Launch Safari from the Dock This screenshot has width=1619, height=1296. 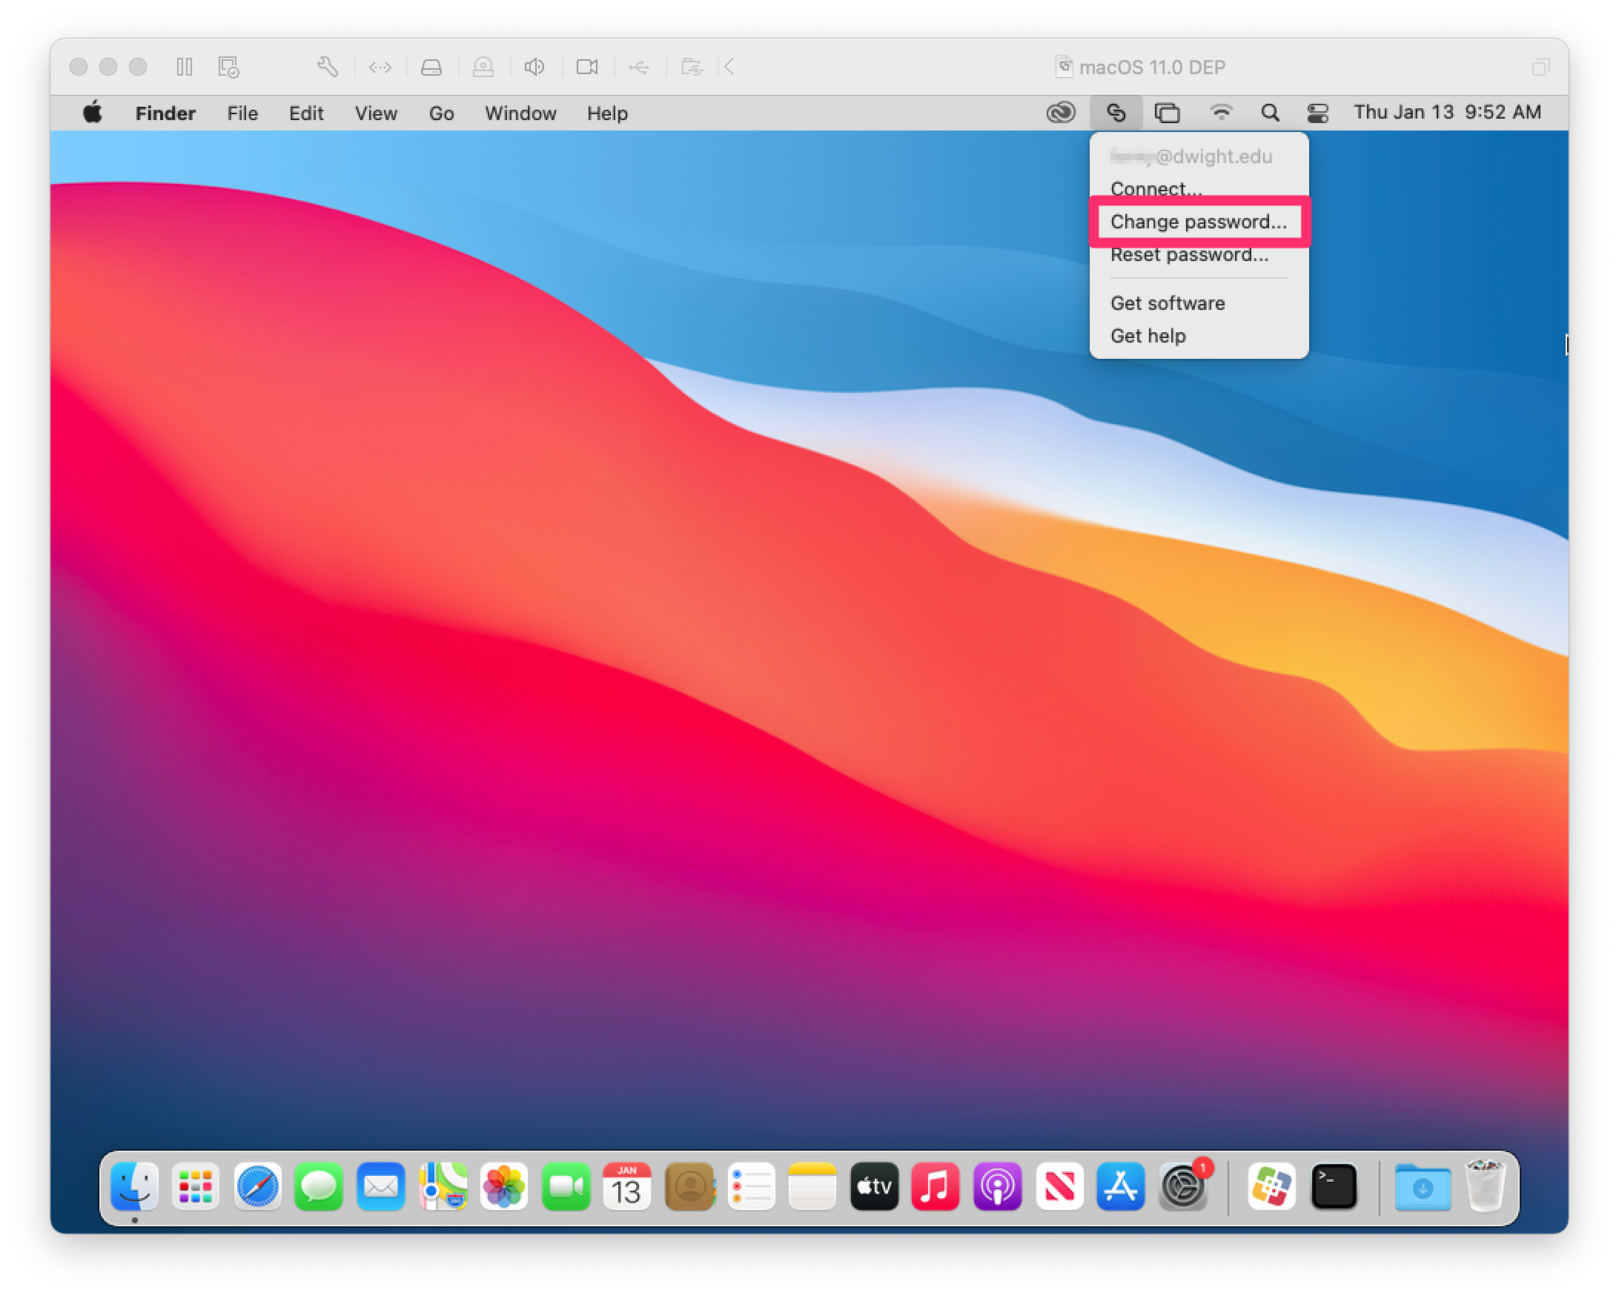coord(257,1186)
